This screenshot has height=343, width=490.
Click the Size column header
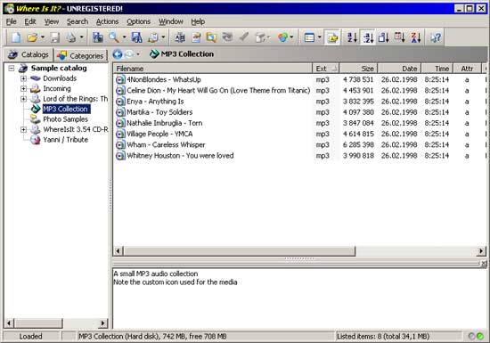pyautogui.click(x=358, y=69)
